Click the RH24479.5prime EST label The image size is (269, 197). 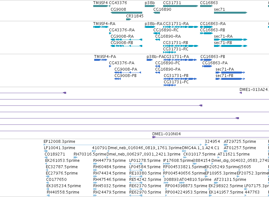tap(109, 192)
